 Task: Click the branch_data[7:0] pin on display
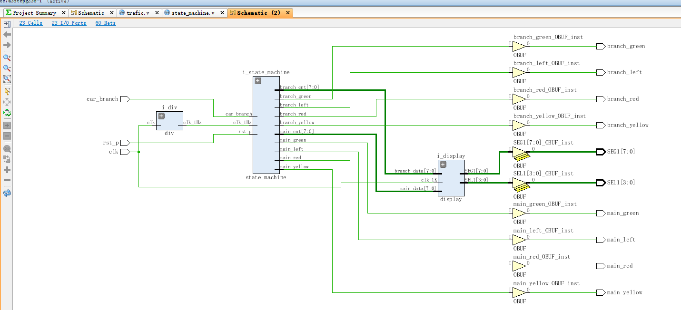click(415, 171)
